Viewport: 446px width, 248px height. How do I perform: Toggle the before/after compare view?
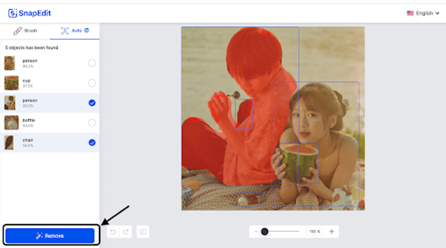tap(143, 232)
